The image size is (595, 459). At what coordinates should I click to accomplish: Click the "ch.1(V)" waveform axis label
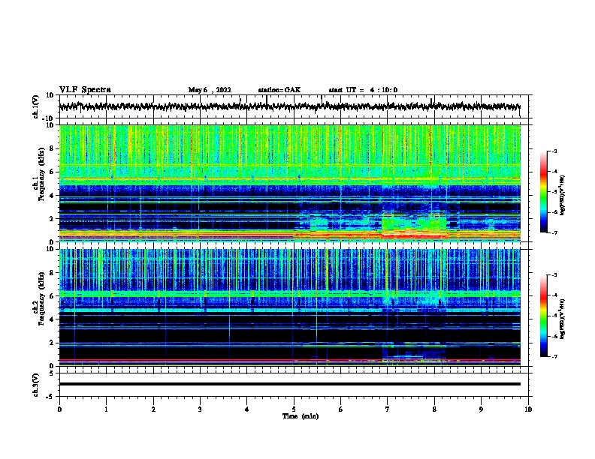[x=36, y=106]
